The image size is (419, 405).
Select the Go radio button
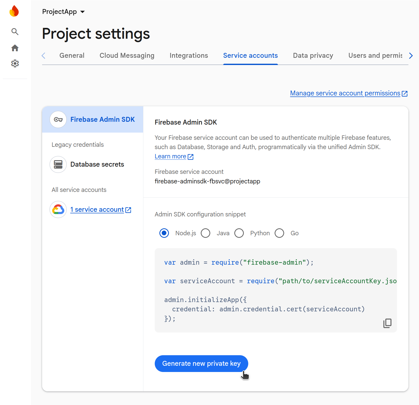coord(279,233)
